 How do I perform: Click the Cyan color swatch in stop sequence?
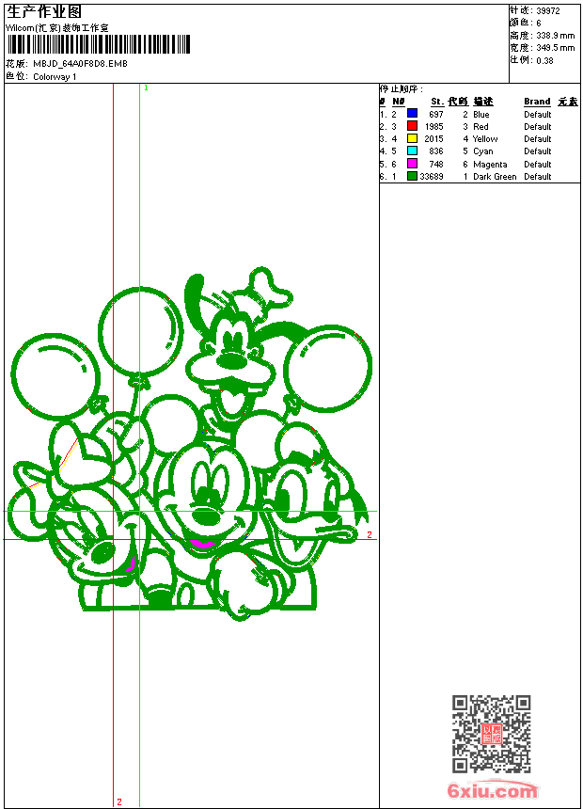point(412,151)
